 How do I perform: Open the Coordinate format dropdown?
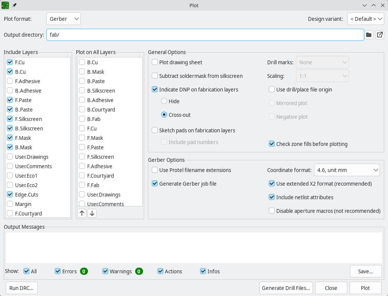(x=347, y=170)
